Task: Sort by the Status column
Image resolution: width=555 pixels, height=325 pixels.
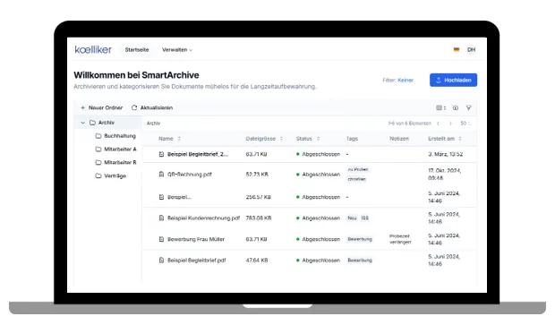Action: click(308, 139)
